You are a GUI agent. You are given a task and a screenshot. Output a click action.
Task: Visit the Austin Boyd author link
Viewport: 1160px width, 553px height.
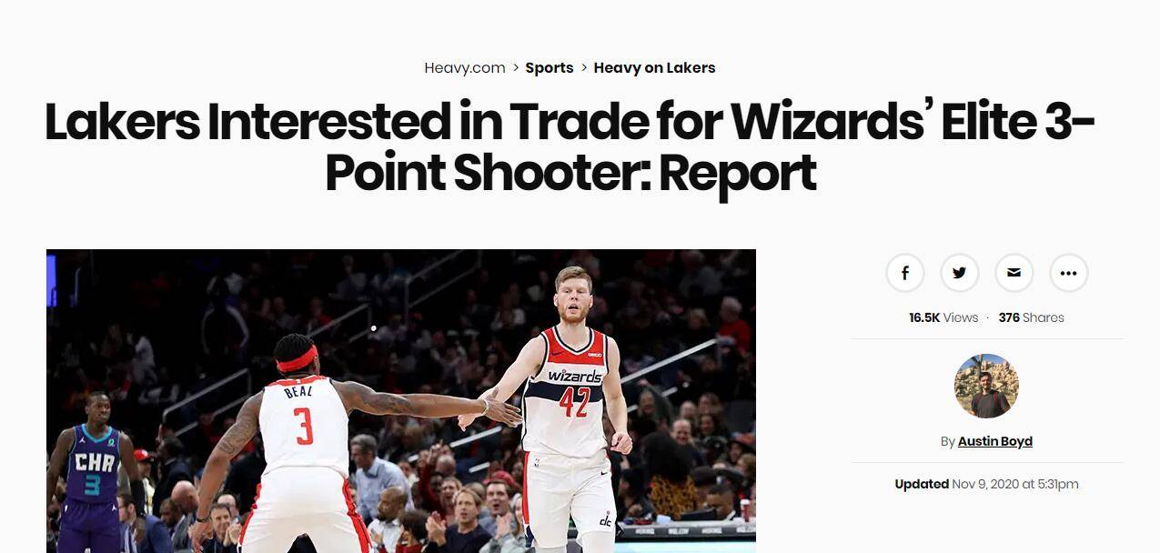coord(995,441)
